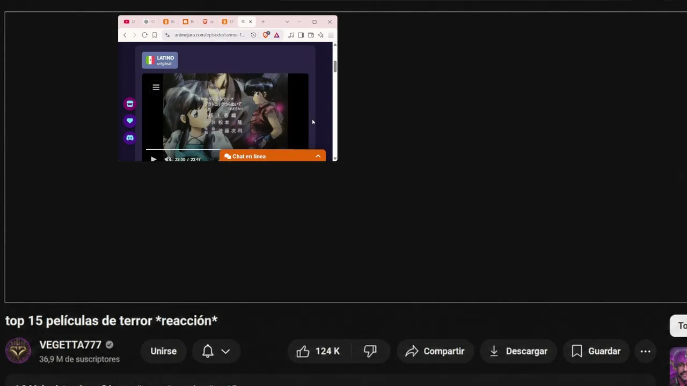Click the pink store icon in sidebar
The image size is (687, 386).
(130, 104)
